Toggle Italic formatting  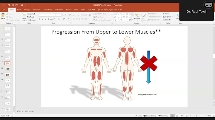42,19
